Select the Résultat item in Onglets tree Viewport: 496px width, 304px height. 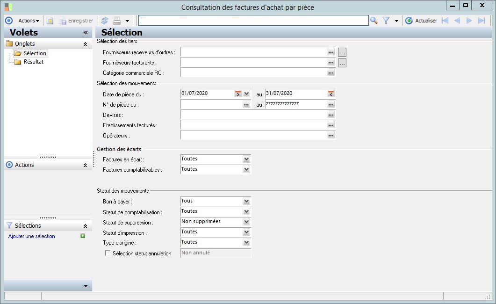coord(33,62)
